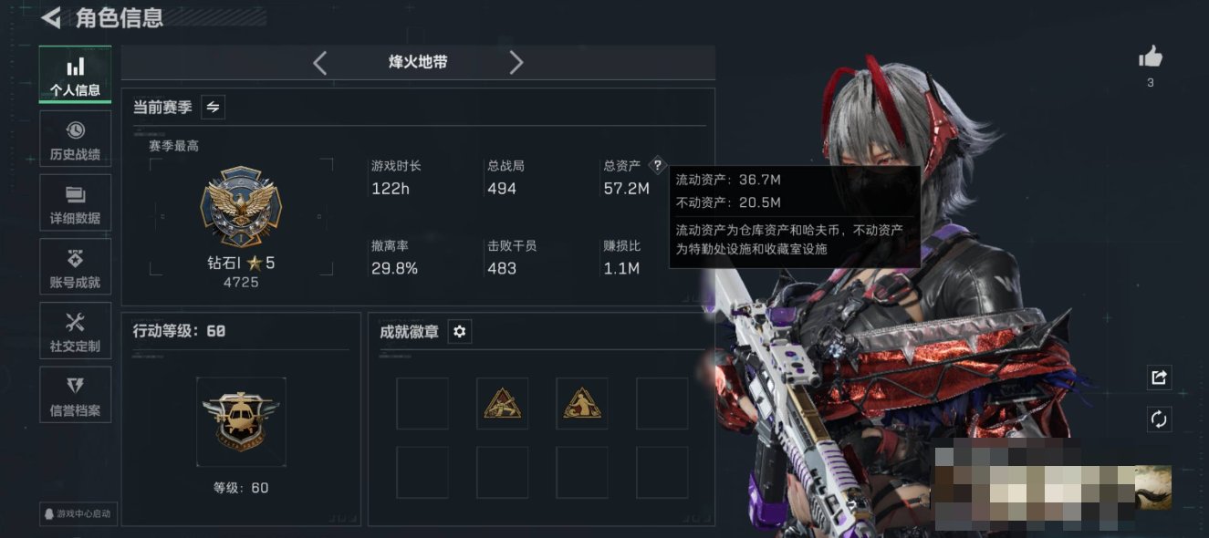The height and width of the screenshot is (538, 1209).
Task: Click the share icon on right edge
Action: point(1159,377)
